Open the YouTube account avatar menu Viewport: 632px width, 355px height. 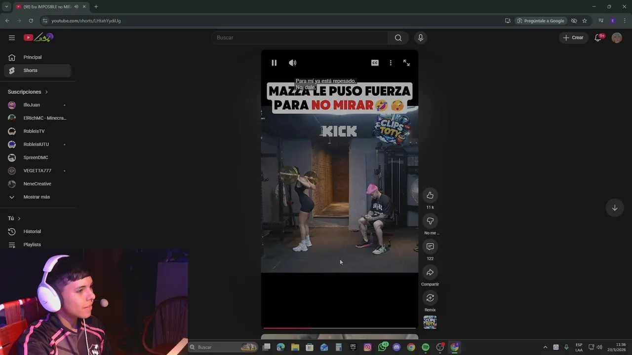617,37
